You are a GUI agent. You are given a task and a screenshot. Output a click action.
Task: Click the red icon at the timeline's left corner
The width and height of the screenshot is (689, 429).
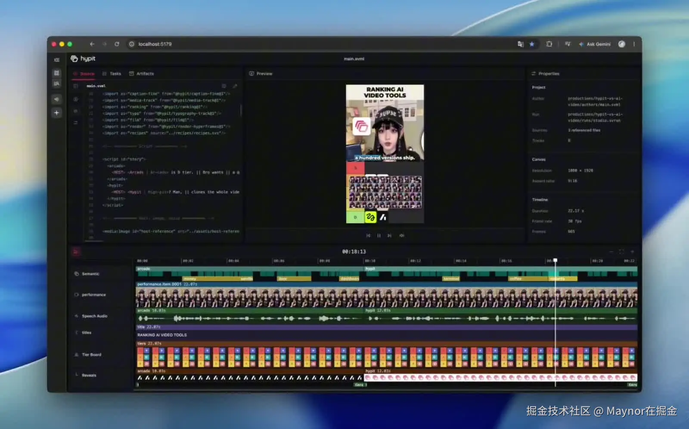coord(76,252)
